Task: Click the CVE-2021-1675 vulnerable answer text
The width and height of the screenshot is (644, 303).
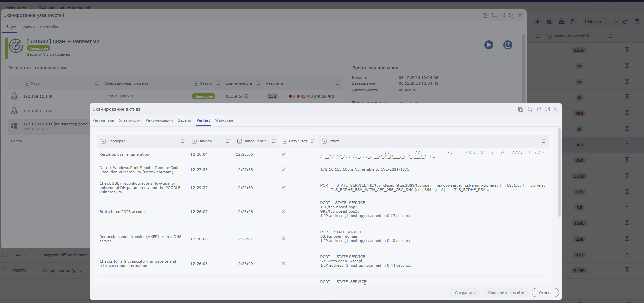Action: pos(365,170)
